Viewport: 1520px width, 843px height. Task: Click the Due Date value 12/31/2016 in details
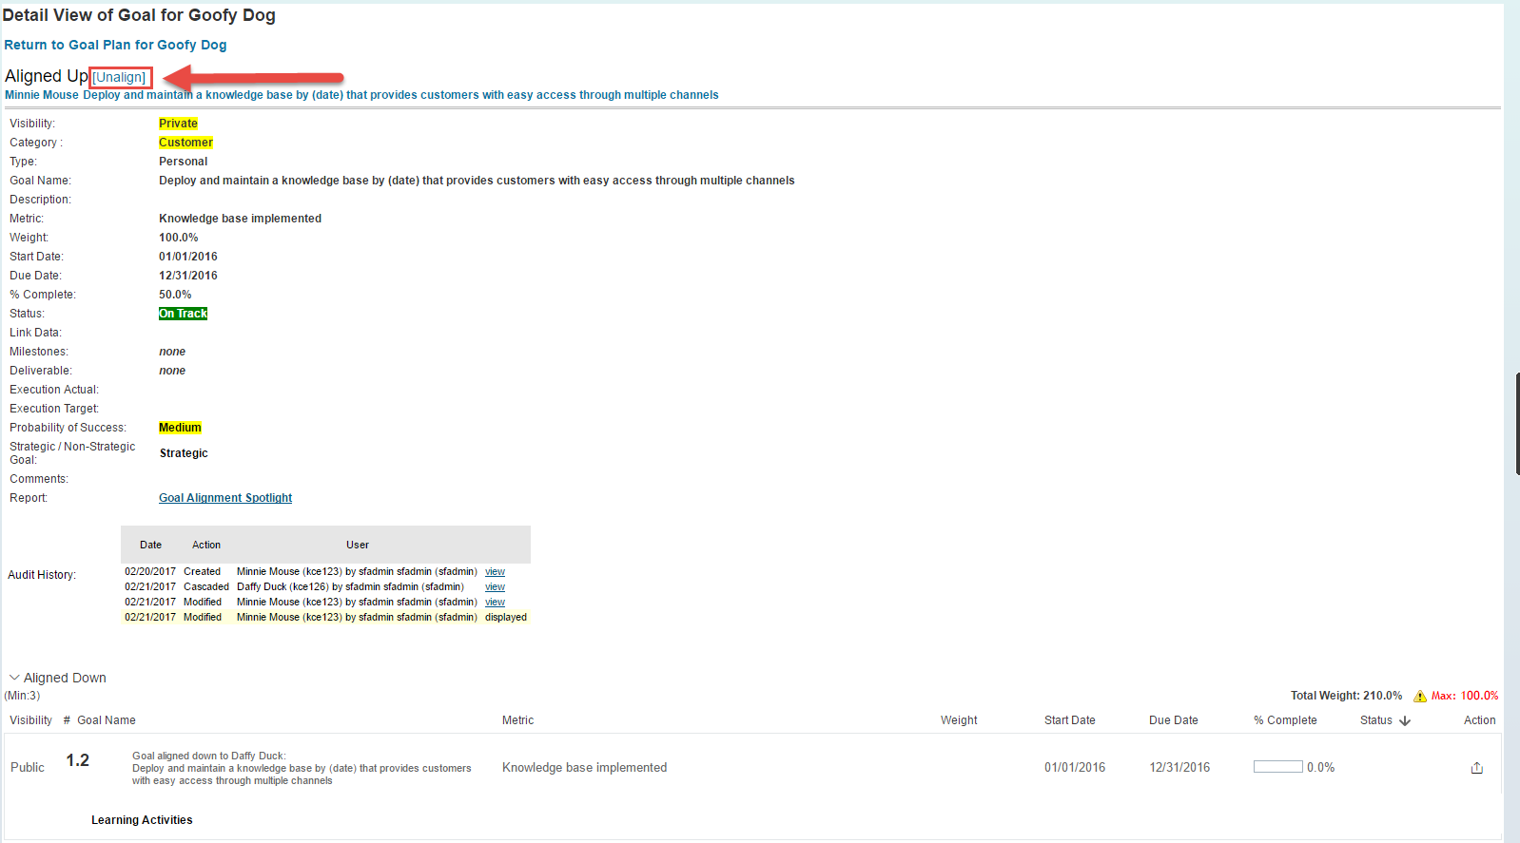(188, 276)
